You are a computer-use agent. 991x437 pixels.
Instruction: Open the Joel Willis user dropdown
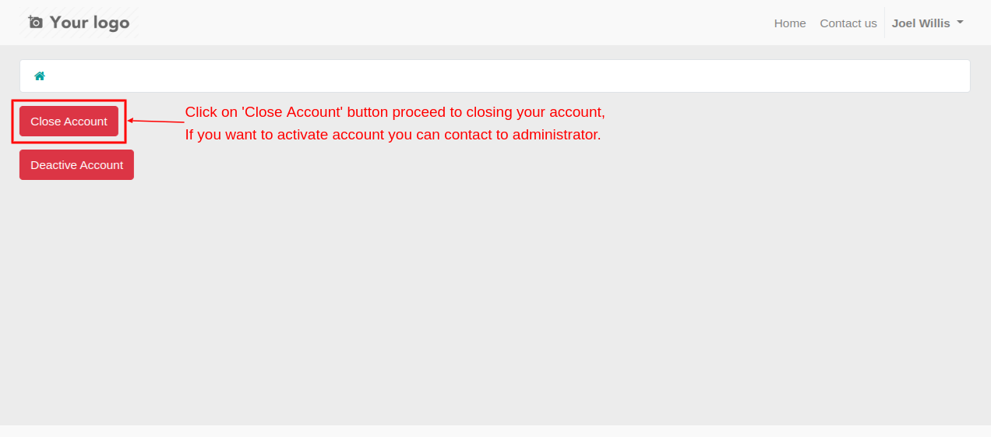(927, 23)
